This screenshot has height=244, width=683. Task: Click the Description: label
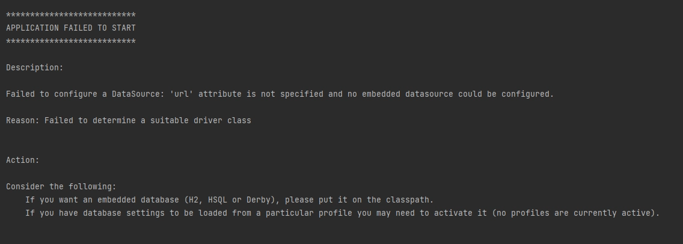point(34,68)
